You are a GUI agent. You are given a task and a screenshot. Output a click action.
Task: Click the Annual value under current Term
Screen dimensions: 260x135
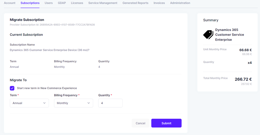click(x=14, y=67)
